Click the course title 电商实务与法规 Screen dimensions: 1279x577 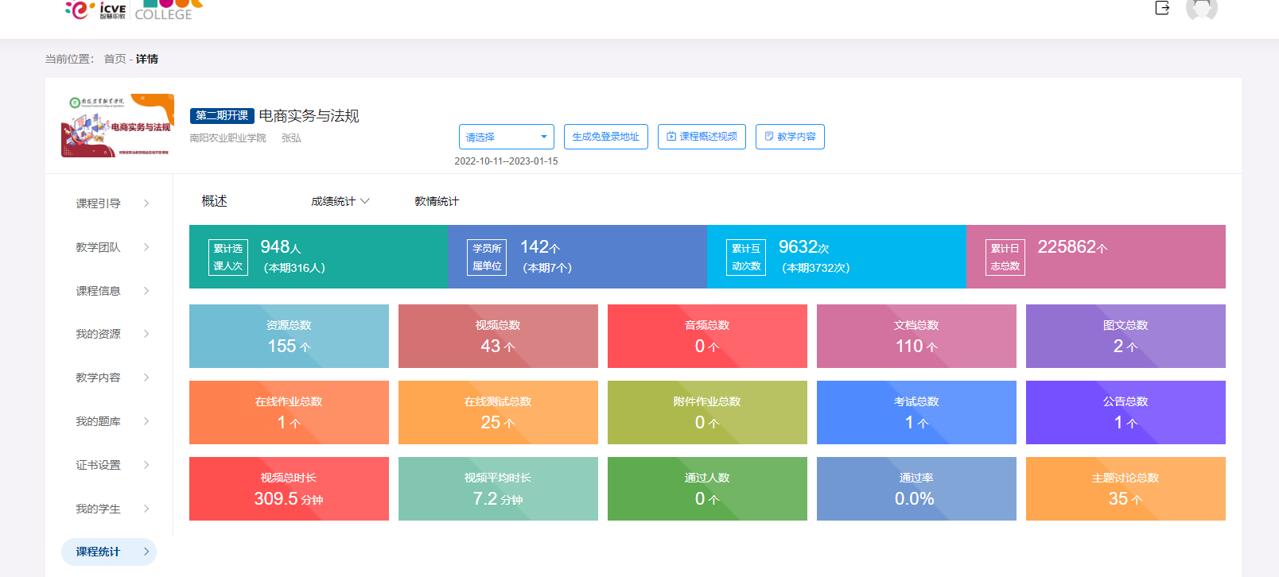point(309,116)
